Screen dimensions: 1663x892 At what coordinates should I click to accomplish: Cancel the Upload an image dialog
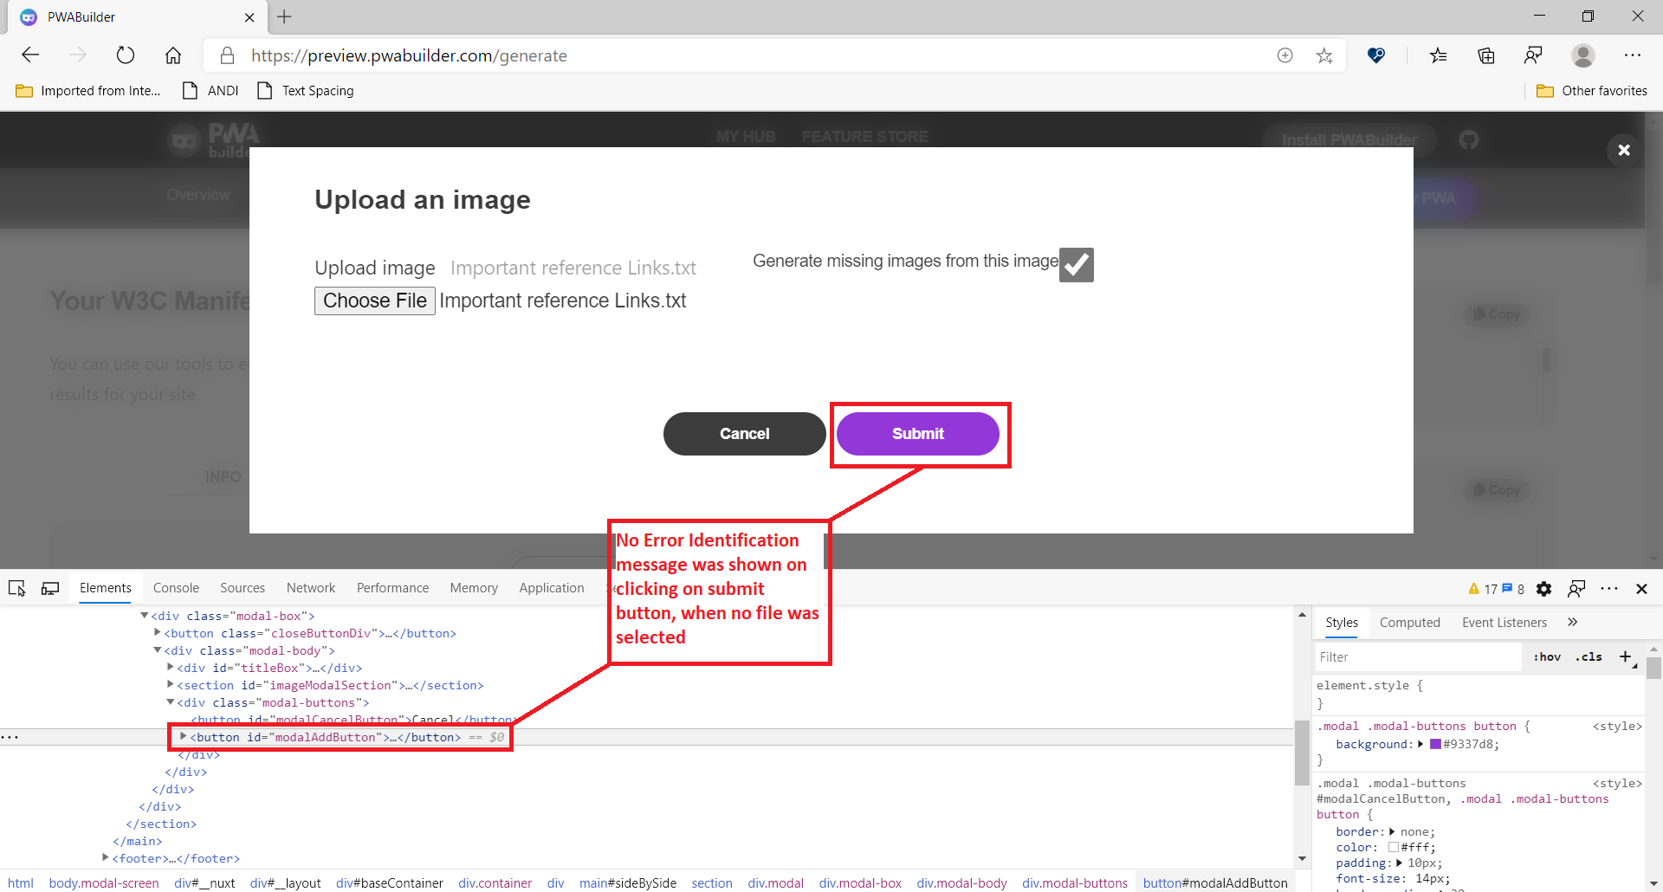[744, 434]
